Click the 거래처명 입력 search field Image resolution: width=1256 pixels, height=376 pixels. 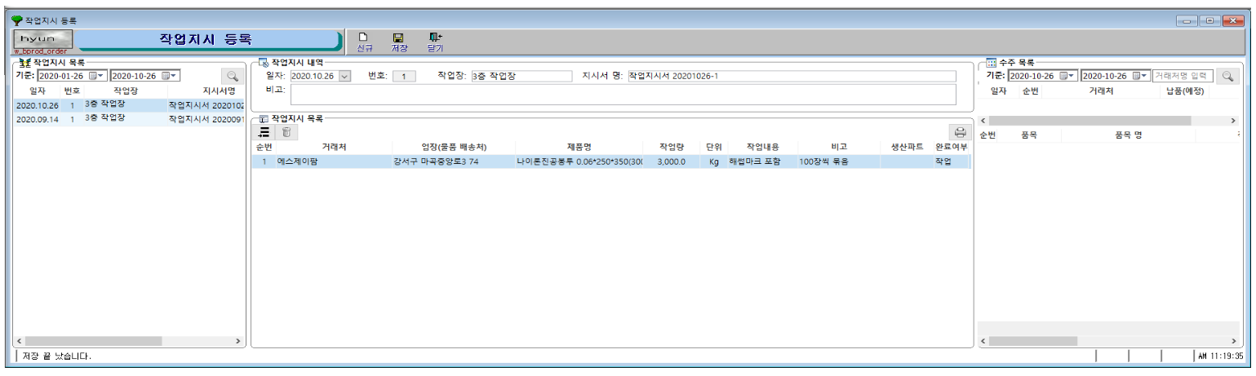pos(1182,76)
